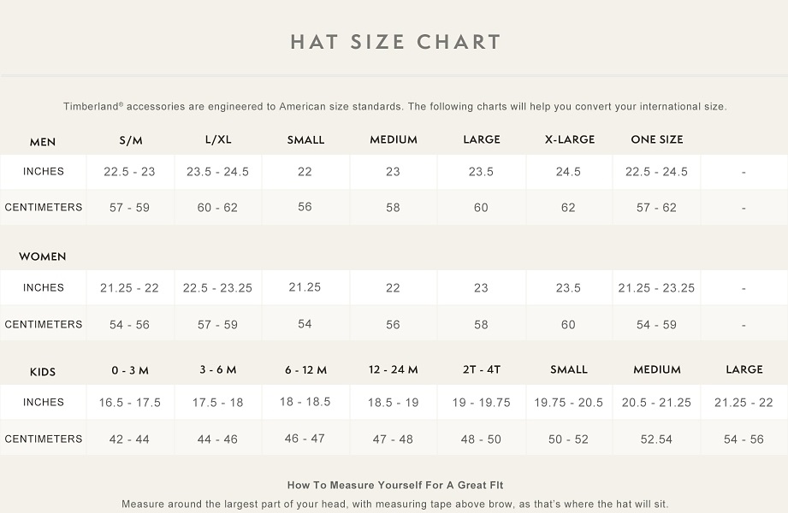The height and width of the screenshot is (513, 788).
Task: Click the 21.25 - 23.25 inches cell
Action: pos(656,288)
